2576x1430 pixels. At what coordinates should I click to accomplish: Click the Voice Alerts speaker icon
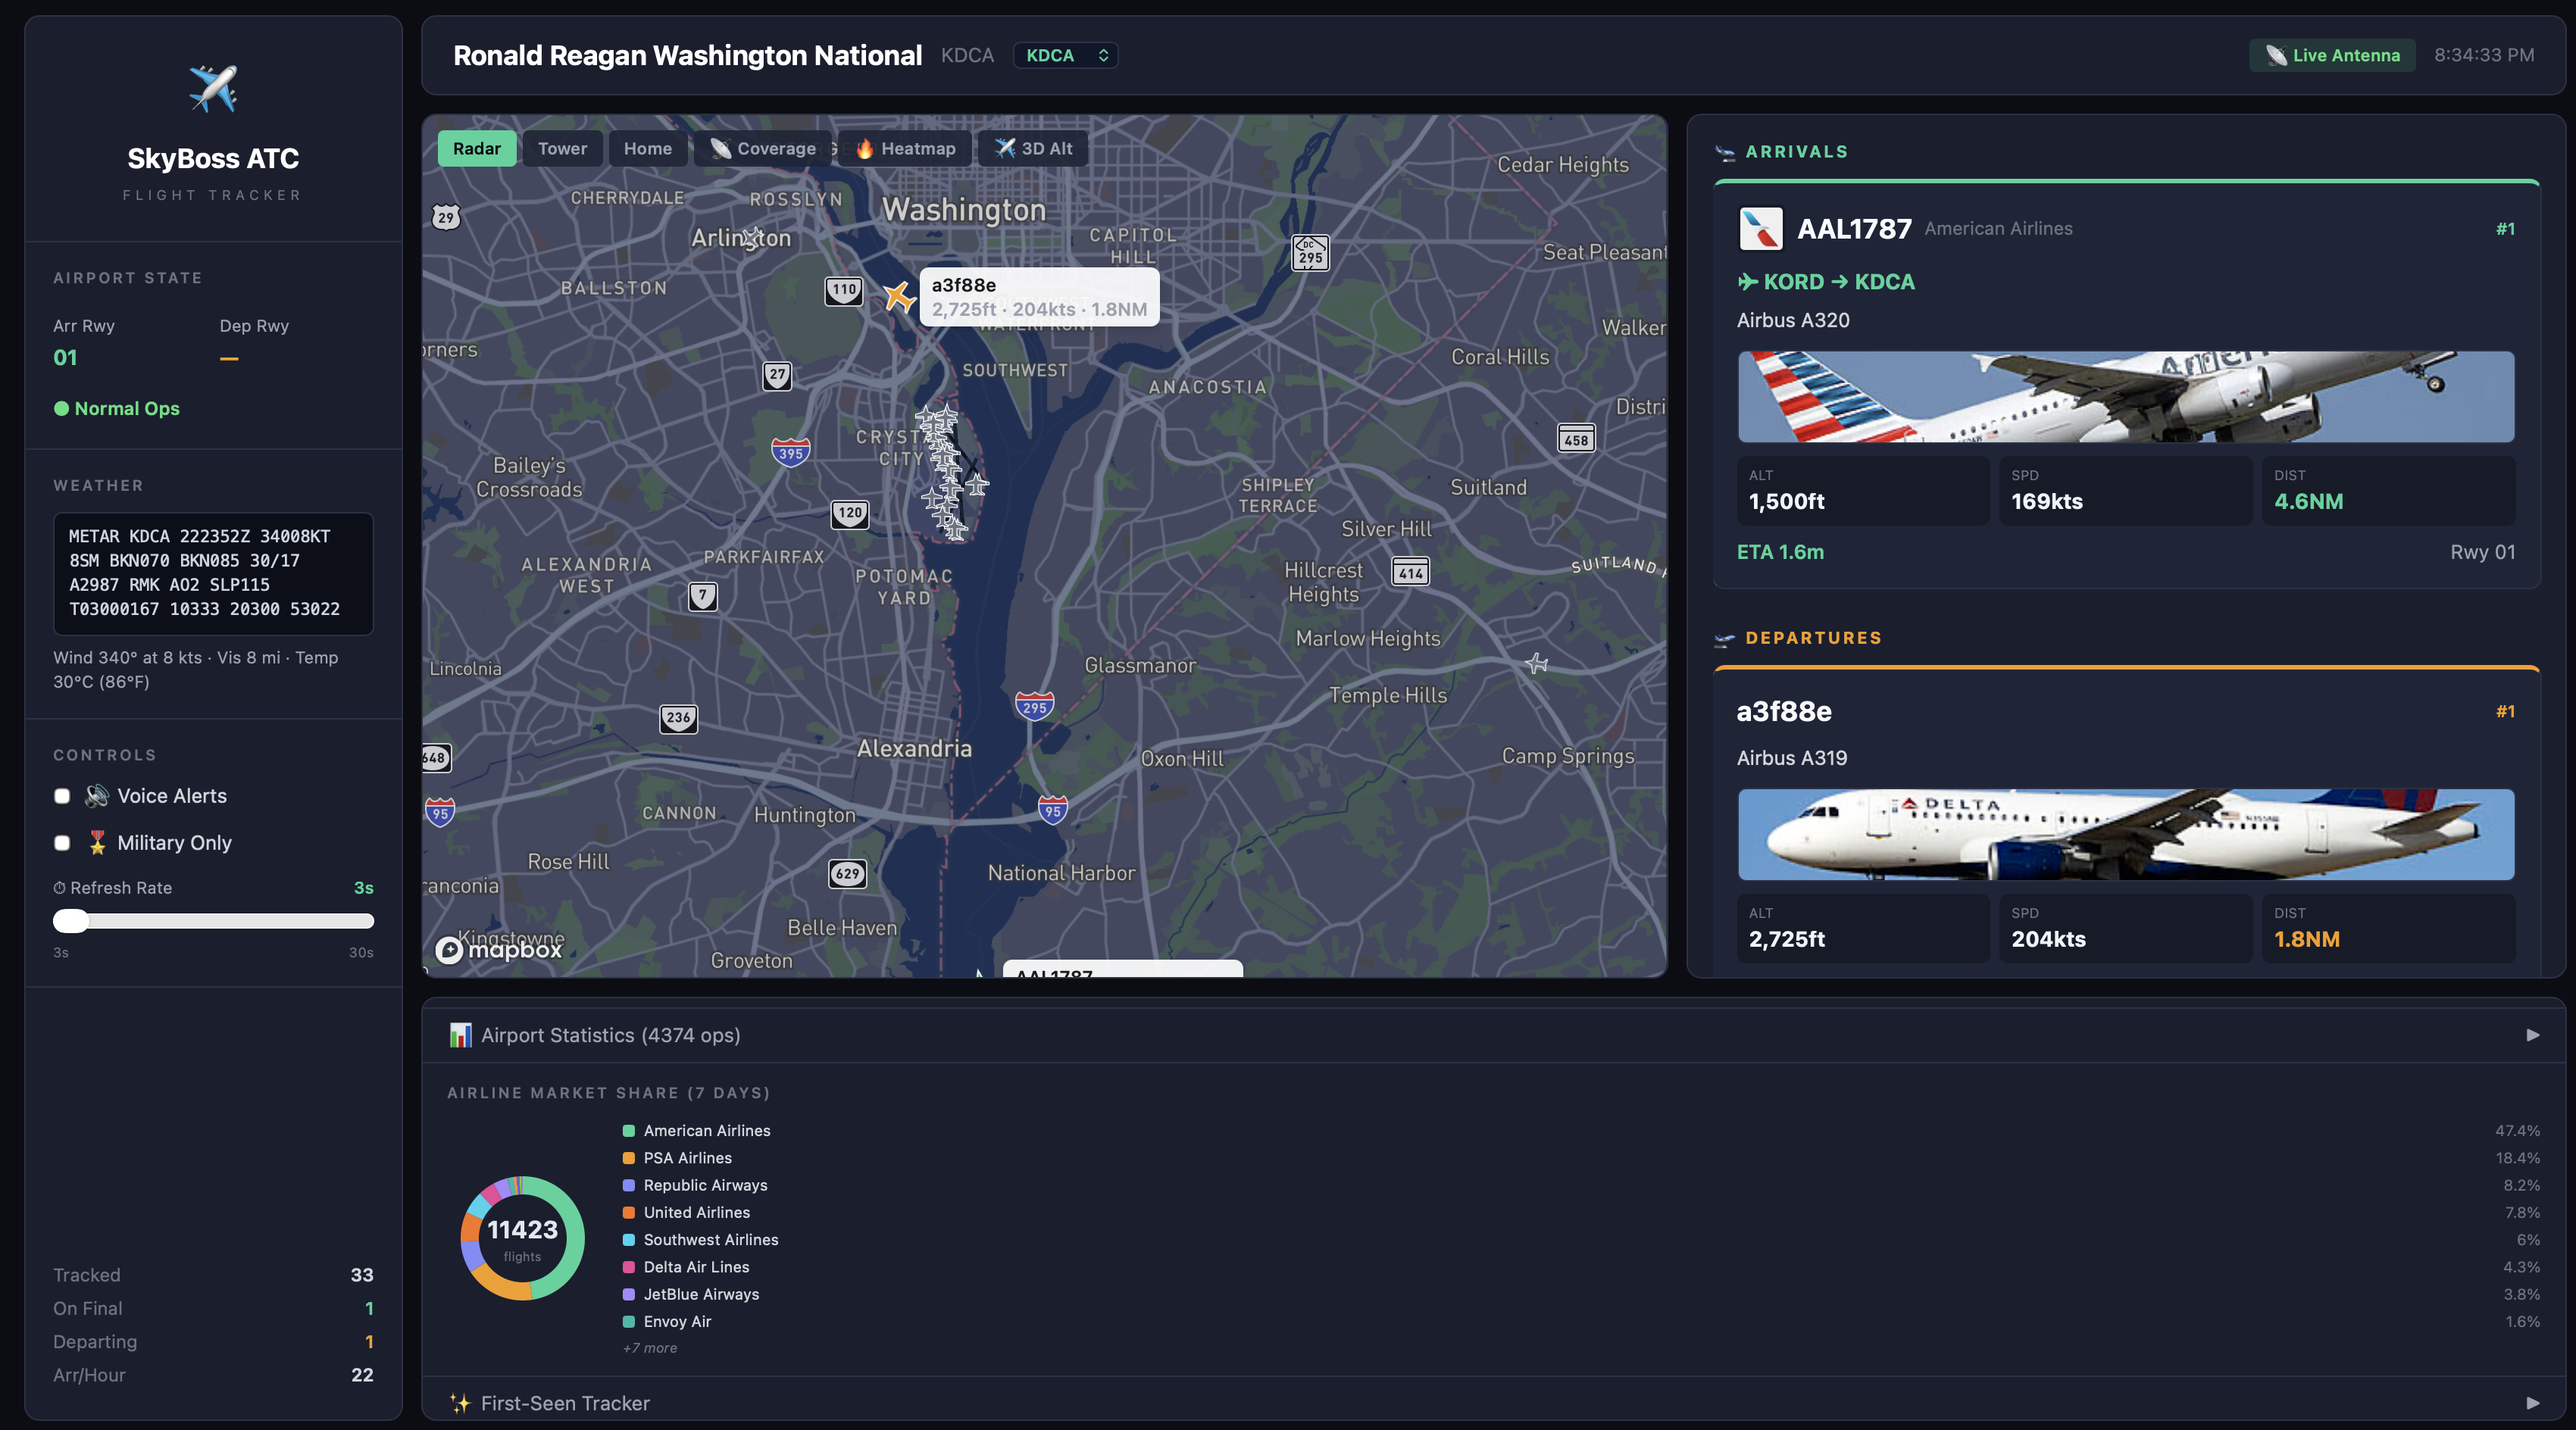pyautogui.click(x=97, y=796)
